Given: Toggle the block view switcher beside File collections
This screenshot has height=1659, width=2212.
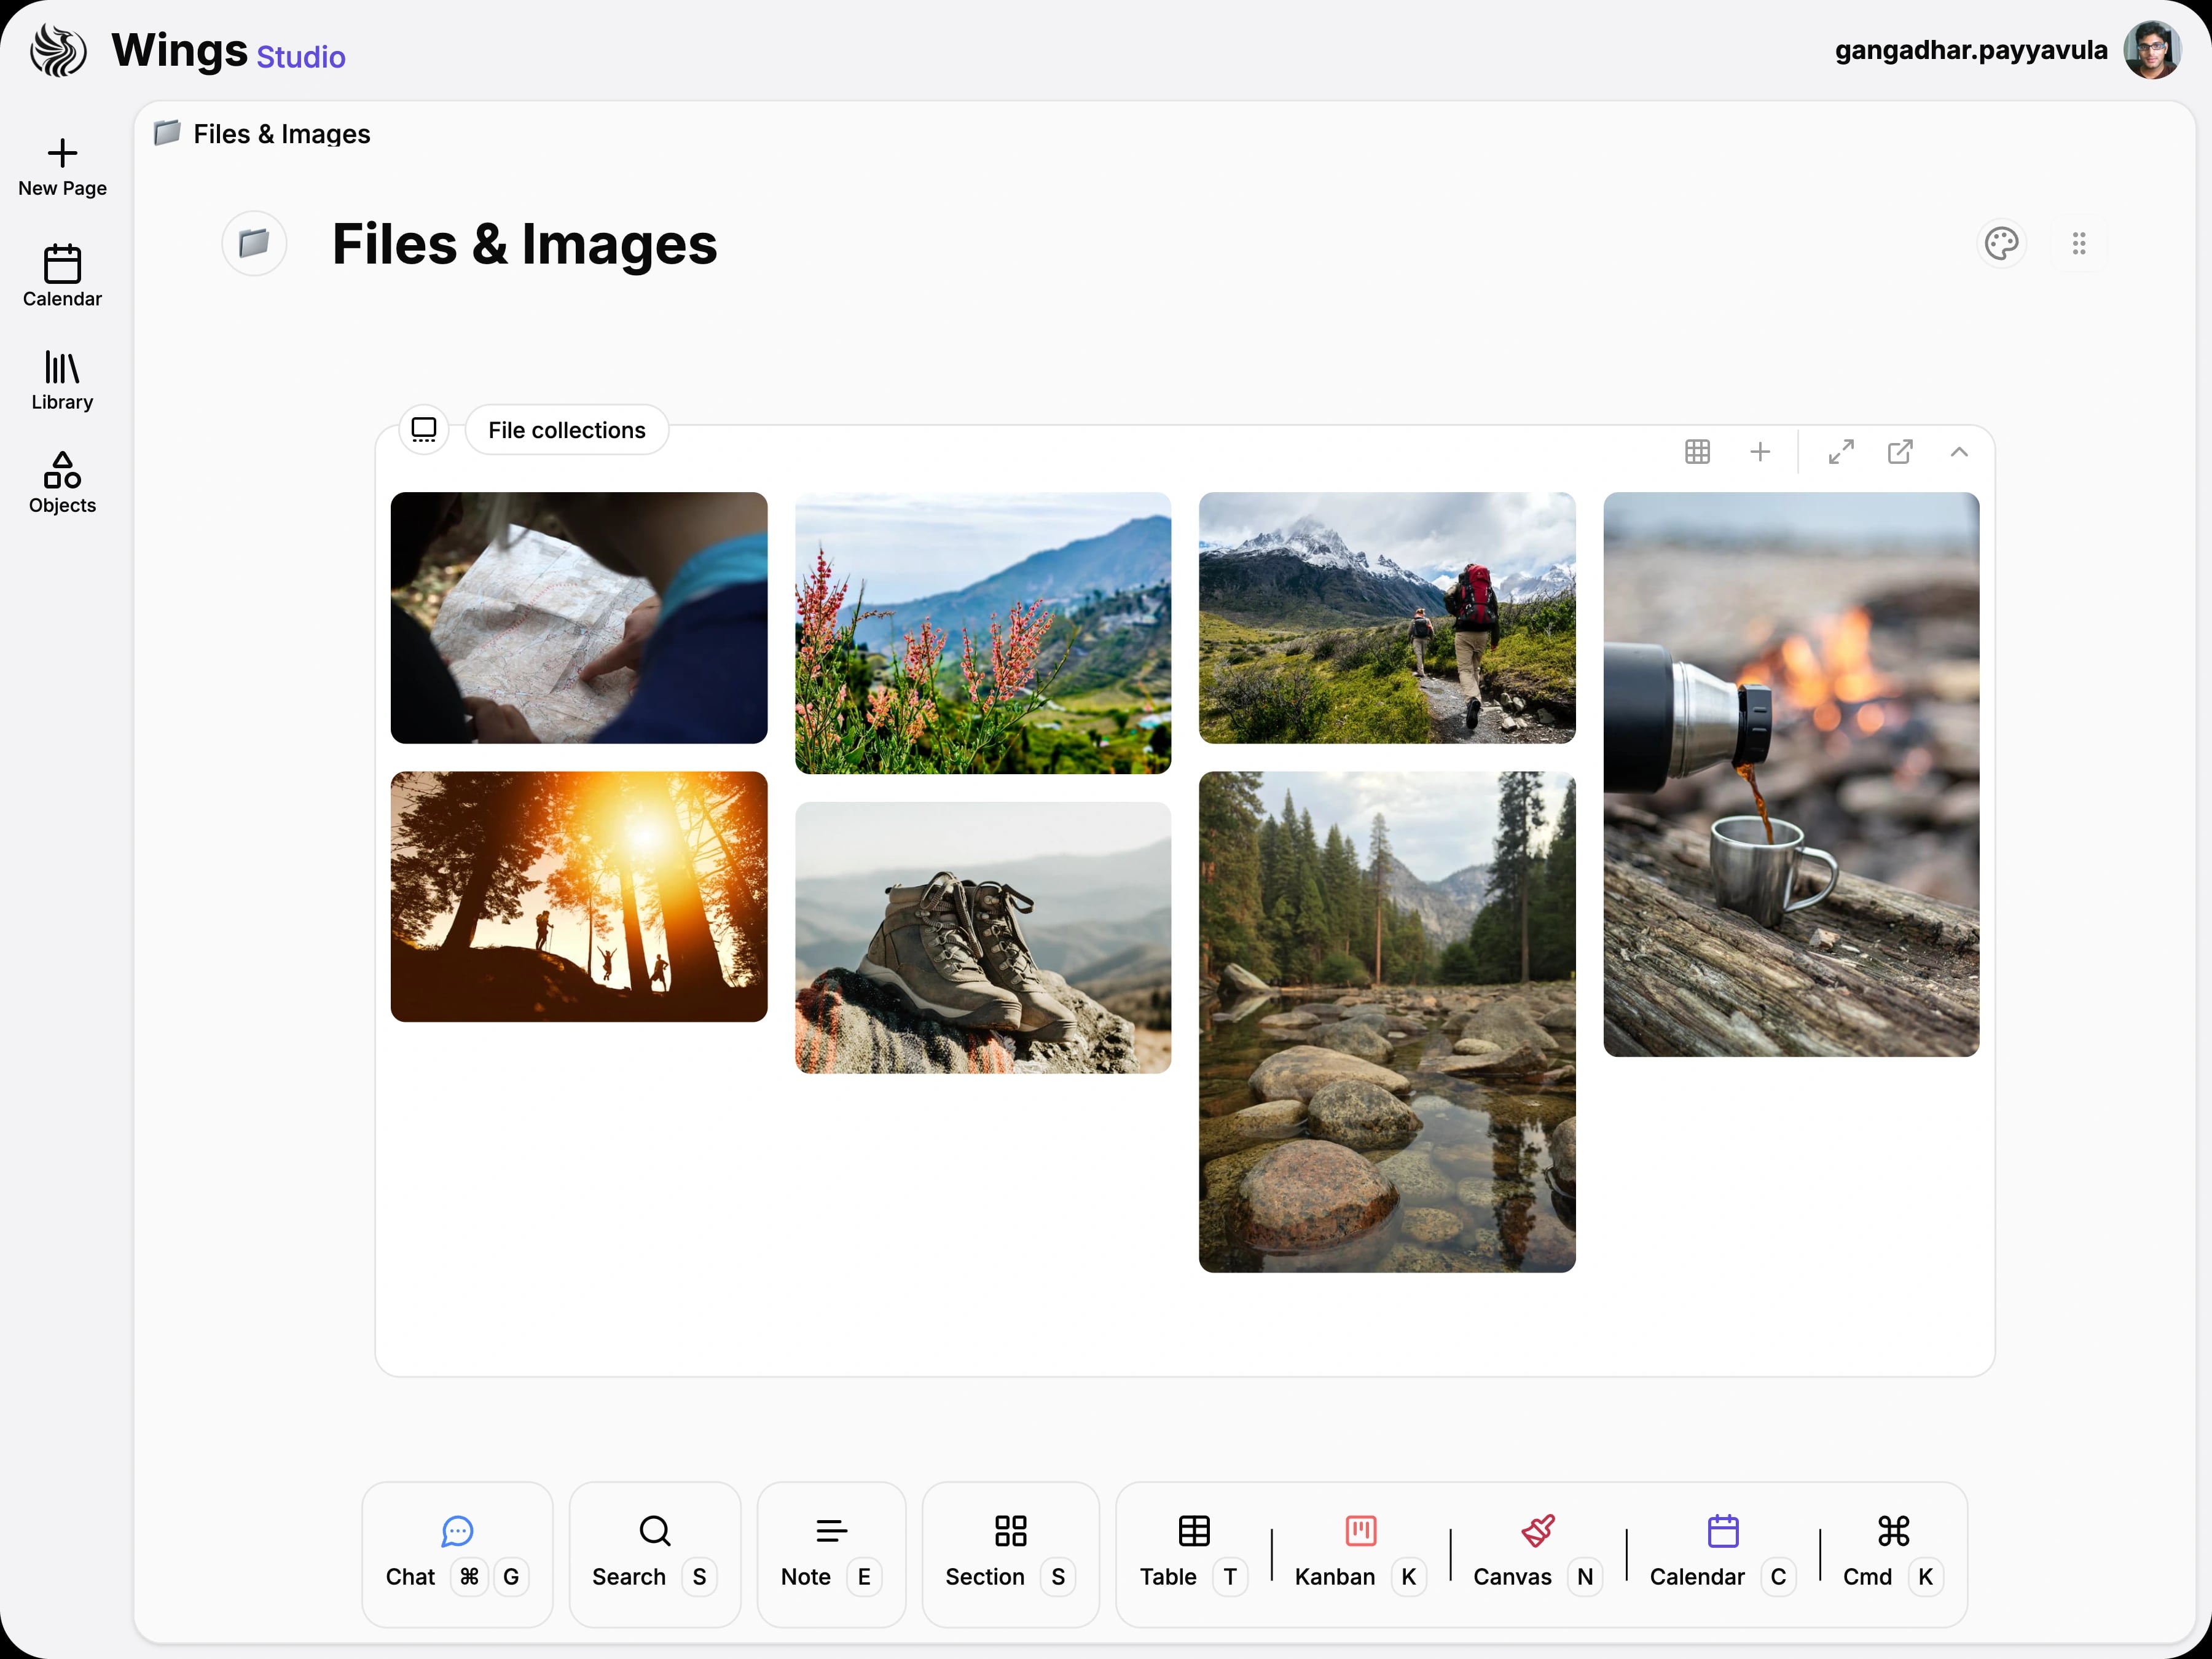Looking at the screenshot, I should [x=423, y=429].
